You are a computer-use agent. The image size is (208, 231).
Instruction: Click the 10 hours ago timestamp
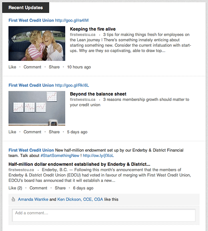click(x=79, y=67)
